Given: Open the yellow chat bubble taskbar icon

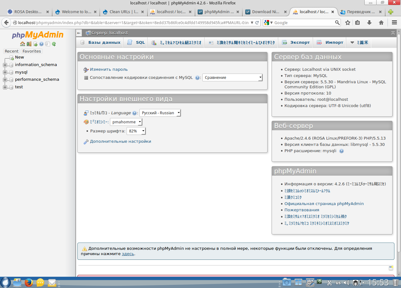Looking at the screenshot, I should [x=40, y=283].
